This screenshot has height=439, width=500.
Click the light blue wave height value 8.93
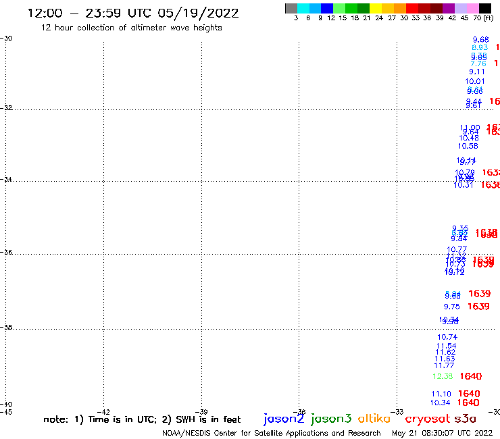tap(480, 47)
